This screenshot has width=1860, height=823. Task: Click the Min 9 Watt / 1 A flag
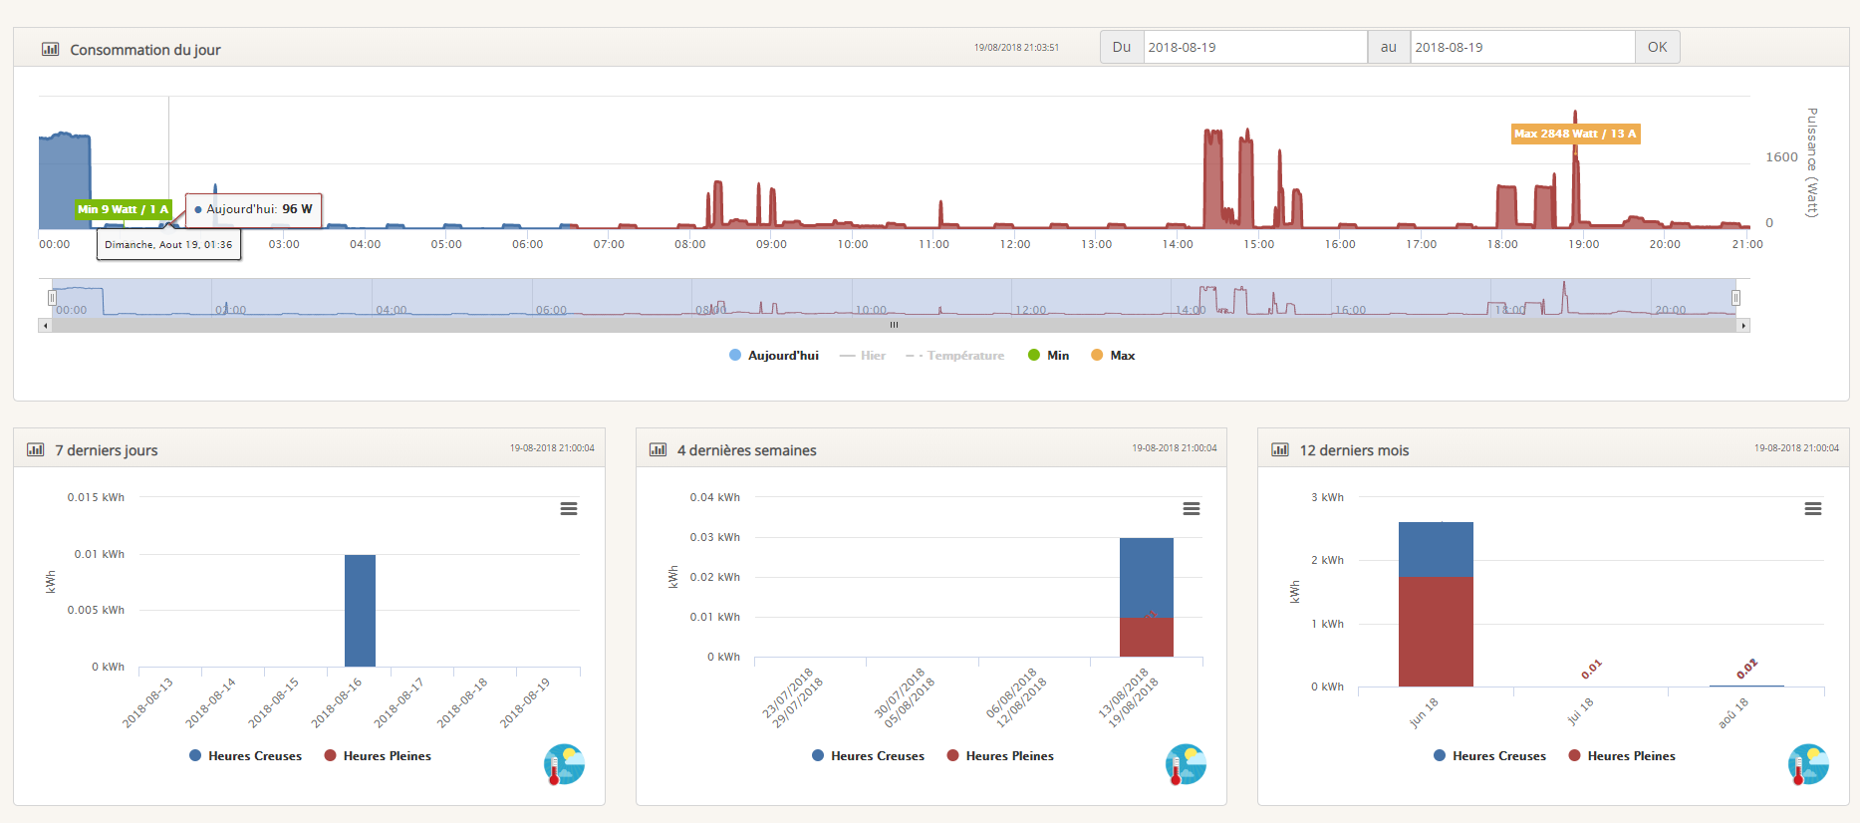[x=124, y=209]
